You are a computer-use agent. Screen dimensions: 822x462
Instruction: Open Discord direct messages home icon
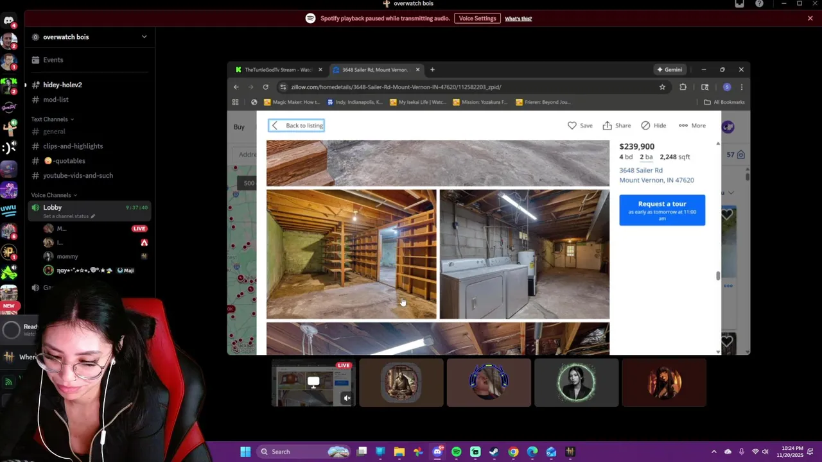point(9,21)
